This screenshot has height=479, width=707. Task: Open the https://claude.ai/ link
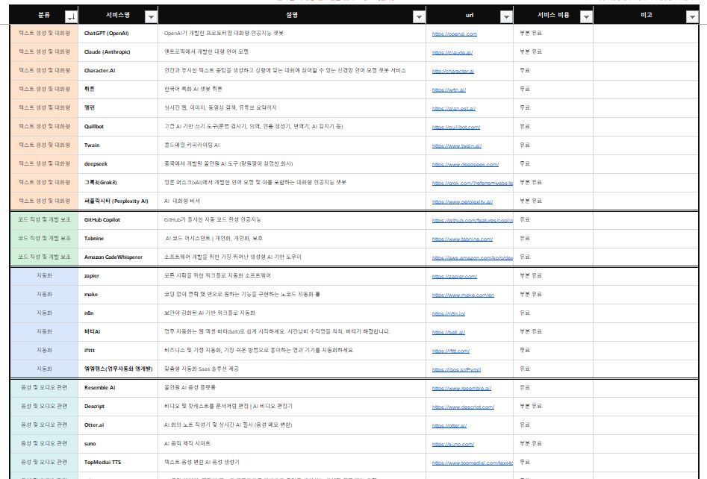point(452,53)
